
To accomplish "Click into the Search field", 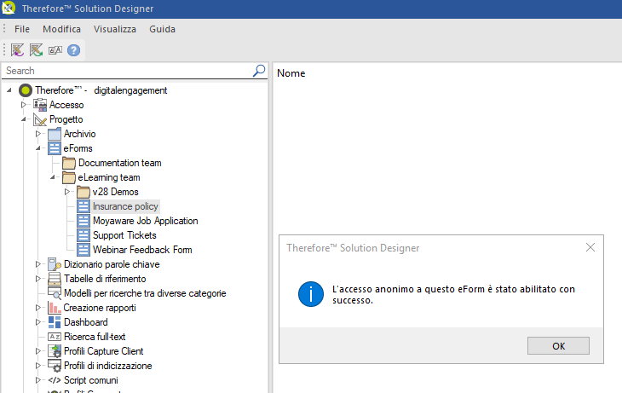I will click(x=128, y=71).
